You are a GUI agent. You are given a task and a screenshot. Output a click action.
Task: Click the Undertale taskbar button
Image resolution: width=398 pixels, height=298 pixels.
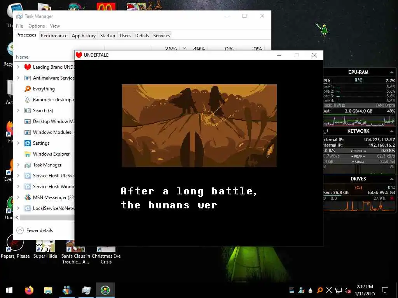[x=105, y=290]
